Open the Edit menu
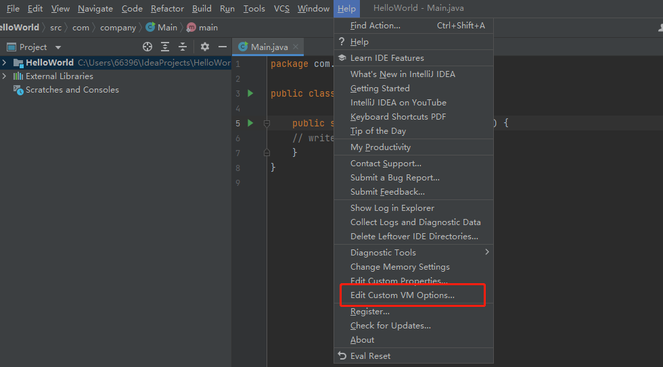The width and height of the screenshot is (663, 367). click(x=35, y=8)
